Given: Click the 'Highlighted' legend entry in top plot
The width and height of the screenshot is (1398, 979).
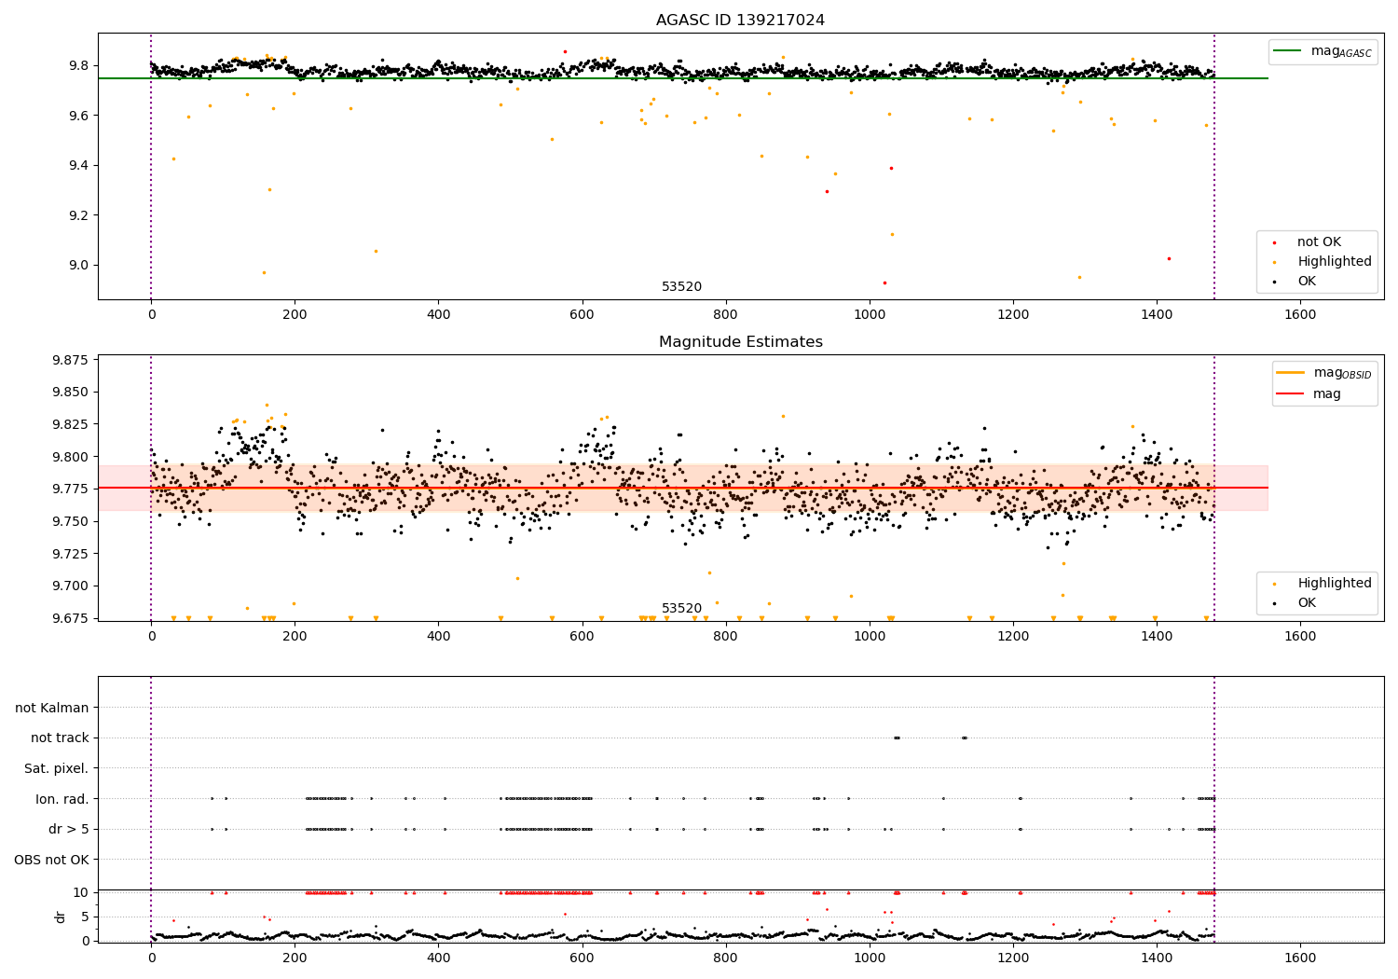Looking at the screenshot, I should point(1335,262).
